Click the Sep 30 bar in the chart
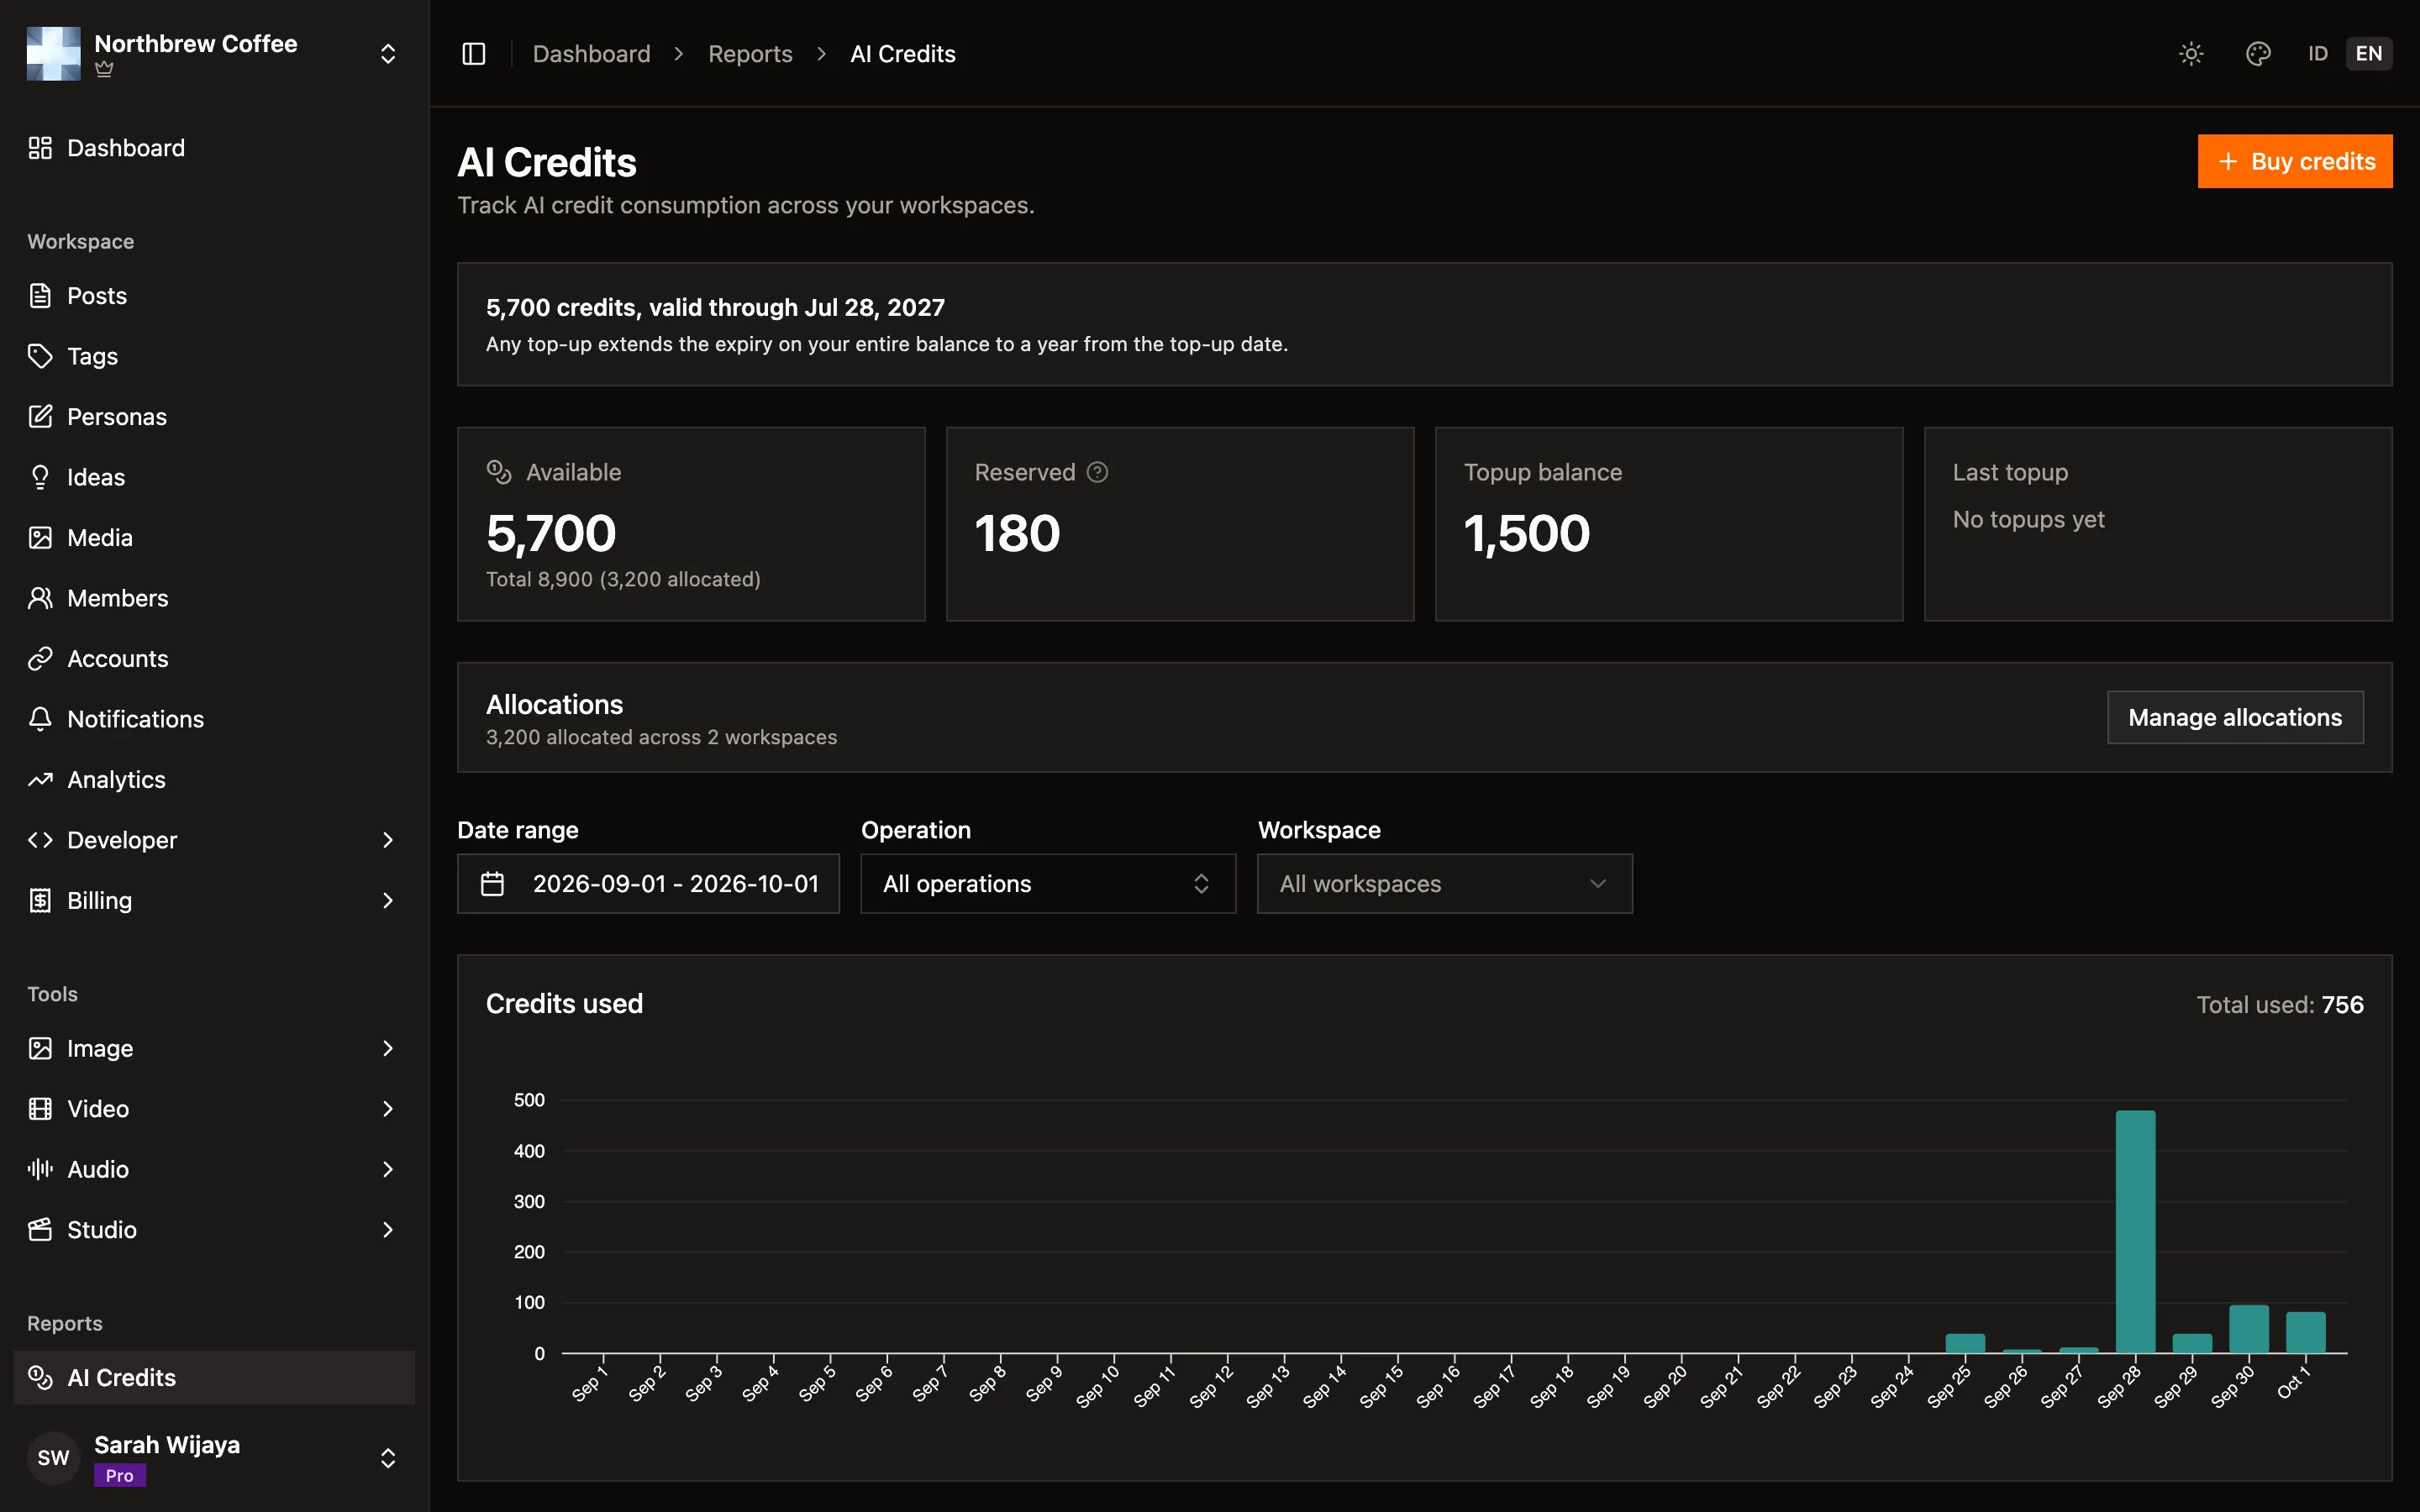2420x1512 pixels. [x=2249, y=1329]
